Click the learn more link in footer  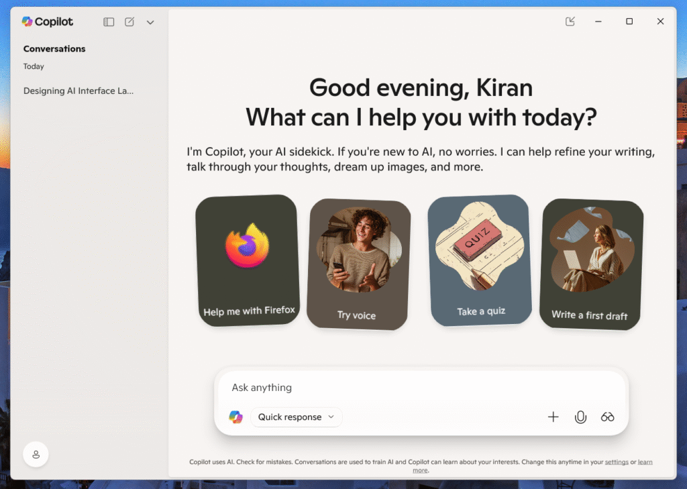point(645,462)
